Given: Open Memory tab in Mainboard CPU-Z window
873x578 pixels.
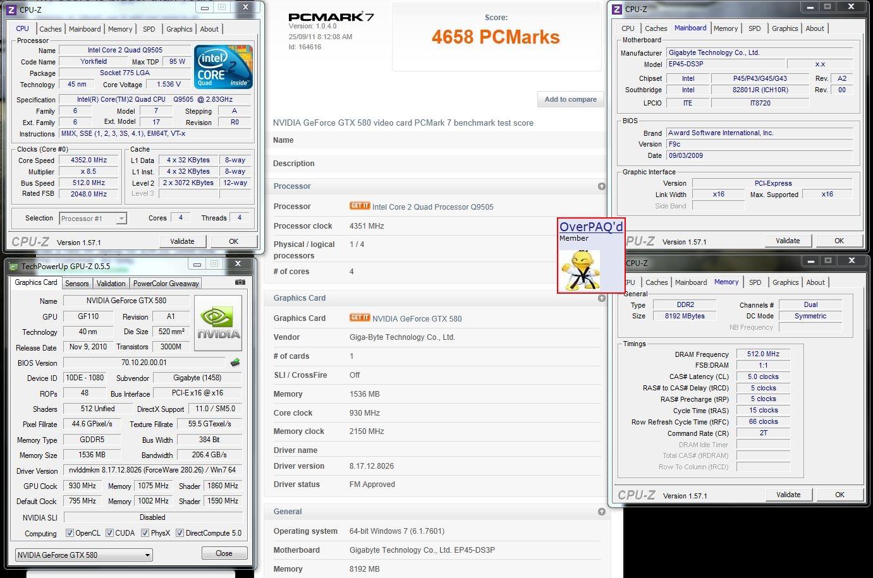Looking at the screenshot, I should tap(726, 28).
